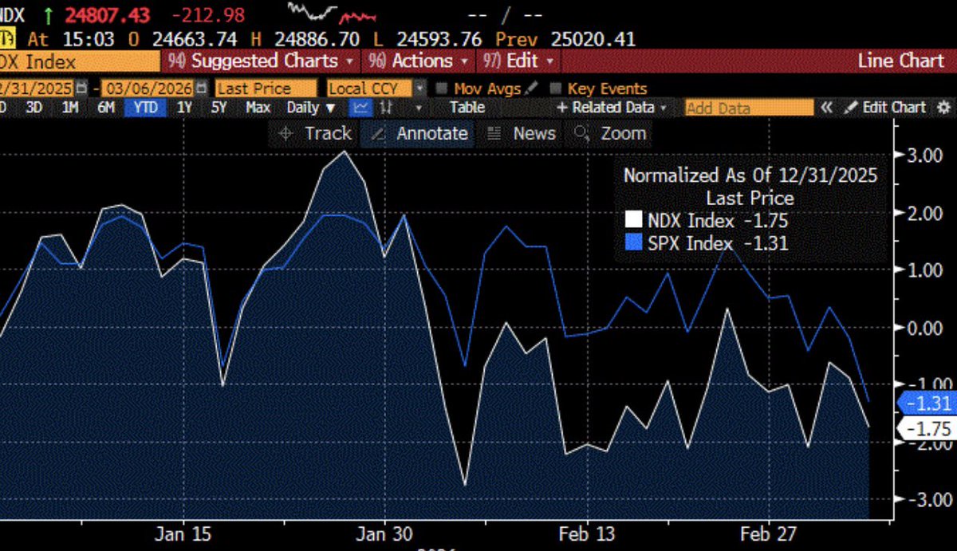This screenshot has width=957, height=551.
Task: Click the blue SPX Index legend swatch
Action: coord(633,242)
